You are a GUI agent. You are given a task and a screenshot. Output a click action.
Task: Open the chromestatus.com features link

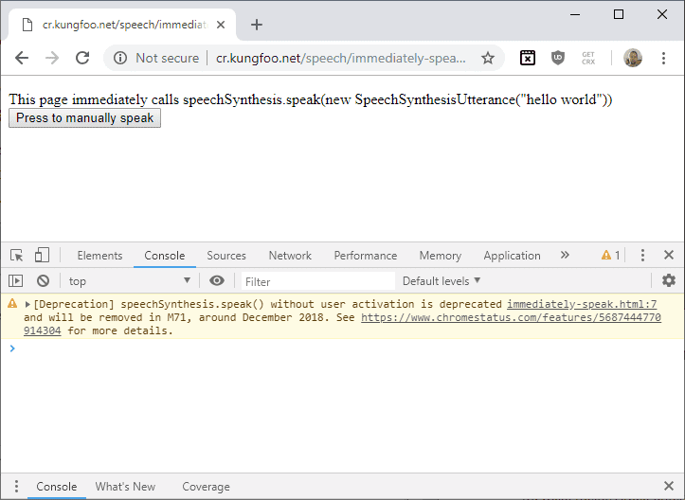[x=511, y=317]
